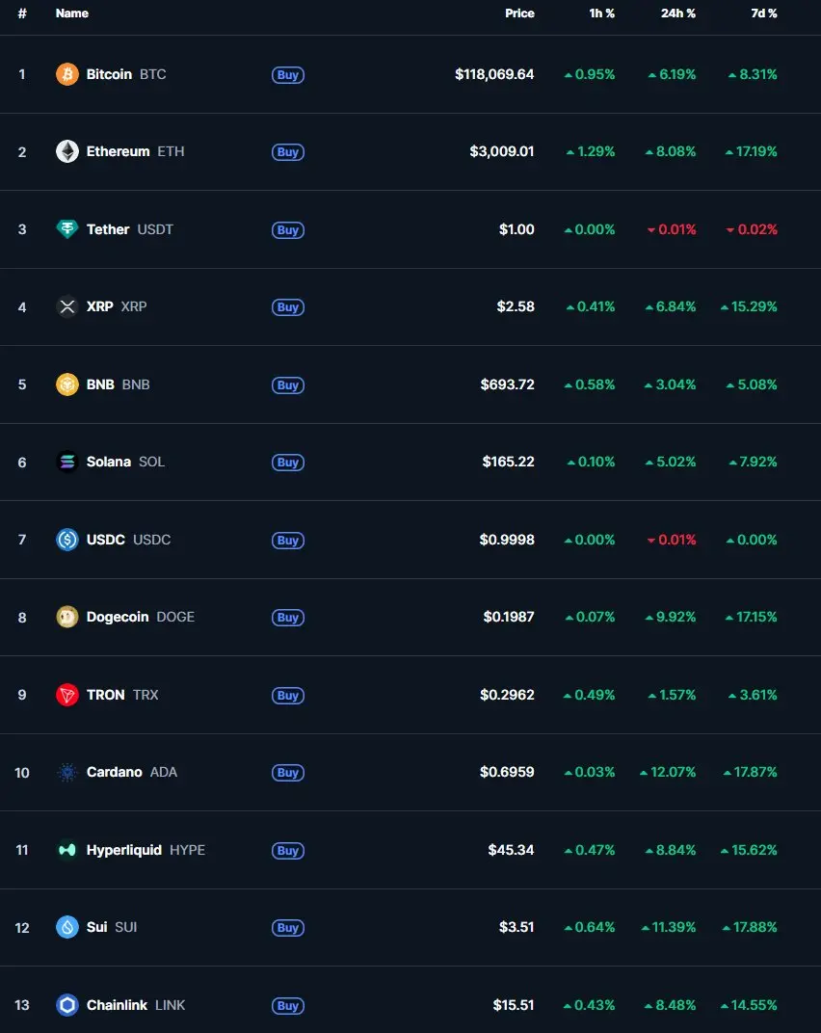Buy Bitcoin using its Buy button
821x1033 pixels.
288,75
